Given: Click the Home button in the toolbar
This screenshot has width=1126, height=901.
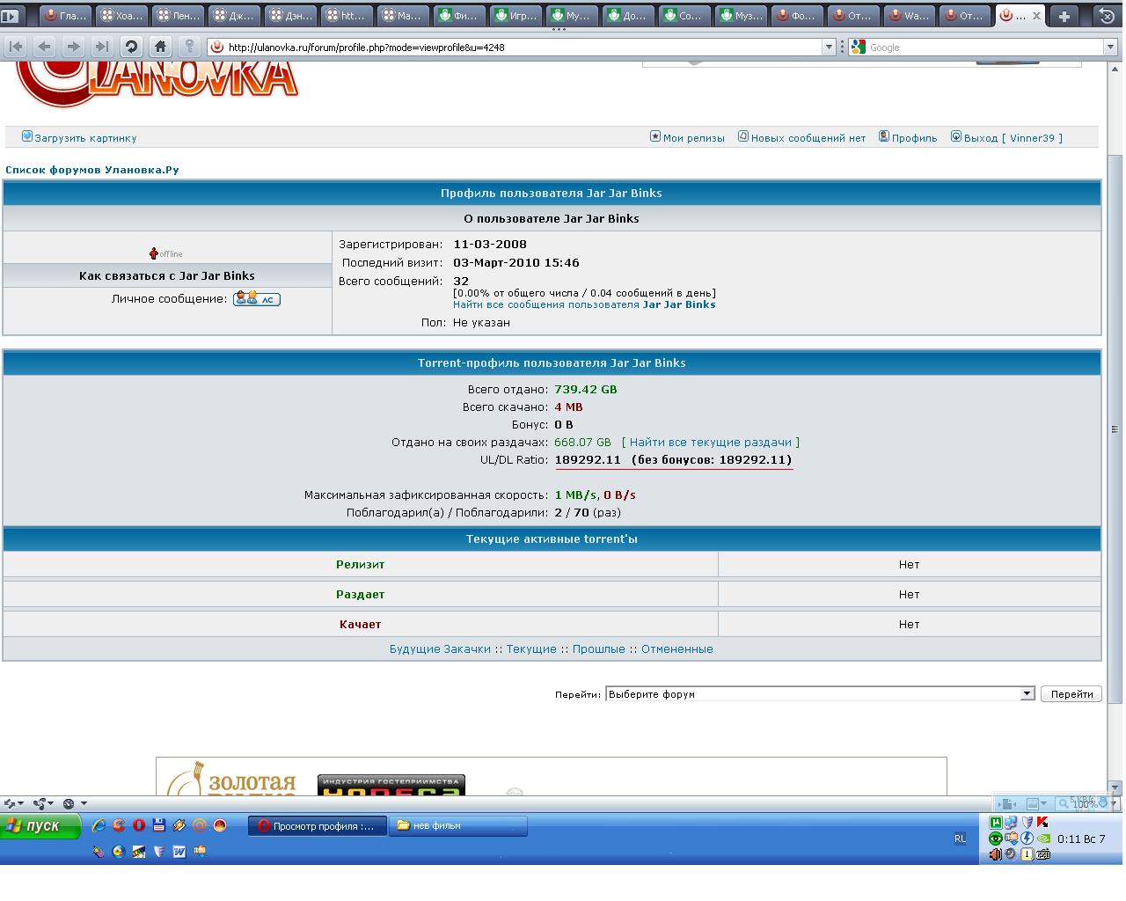Looking at the screenshot, I should pyautogui.click(x=159, y=47).
